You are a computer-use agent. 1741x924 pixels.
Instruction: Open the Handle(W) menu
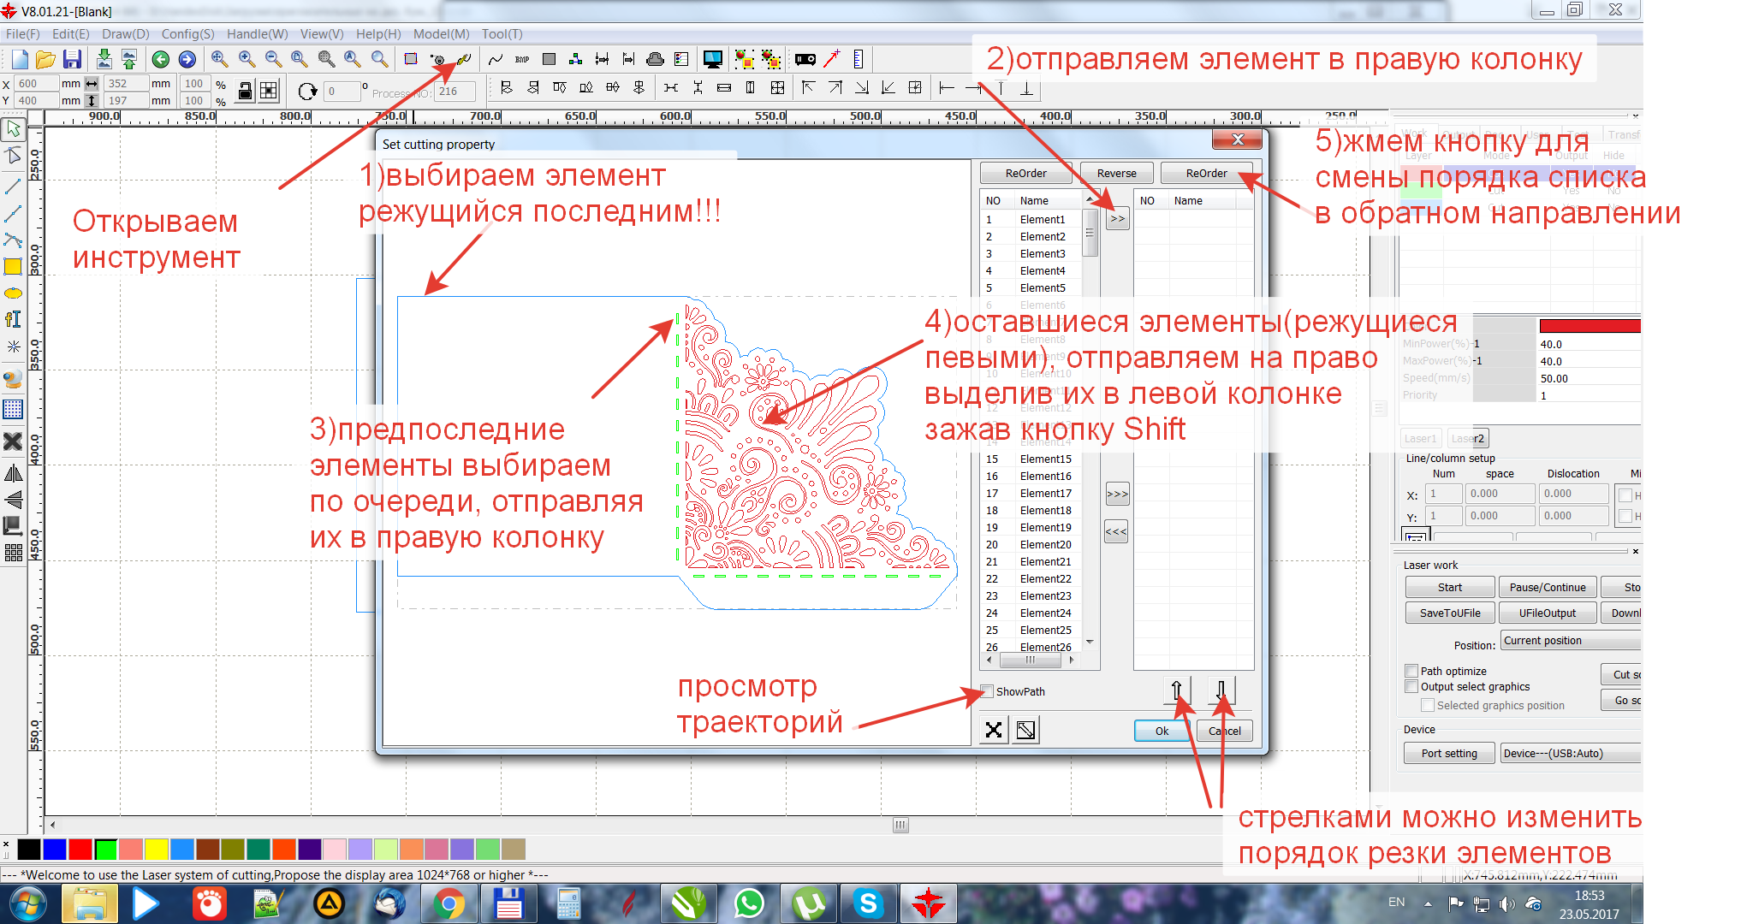(257, 34)
